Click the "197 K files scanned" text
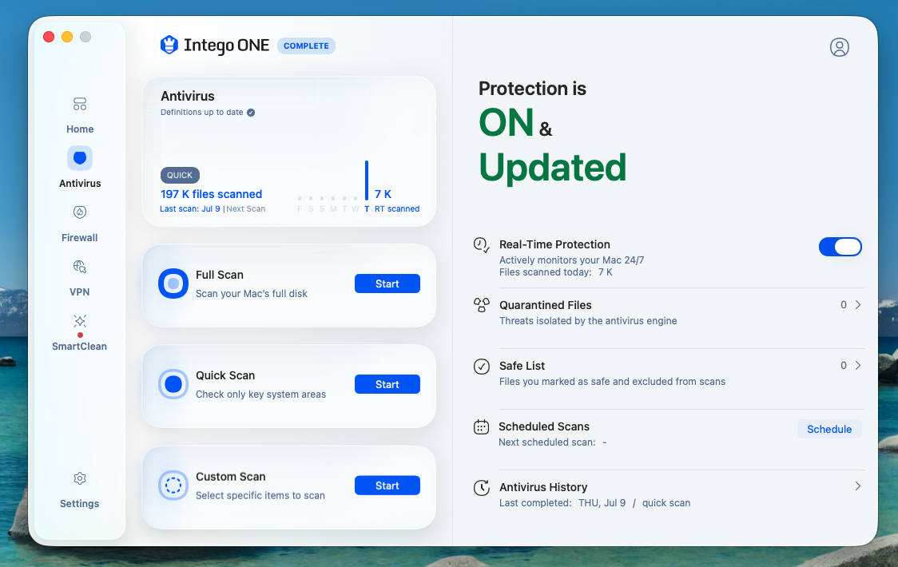898x567 pixels. coord(212,194)
